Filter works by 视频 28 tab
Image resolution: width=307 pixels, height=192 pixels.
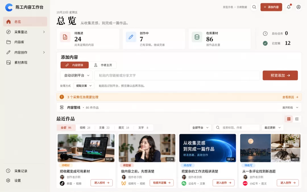click(x=85, y=128)
